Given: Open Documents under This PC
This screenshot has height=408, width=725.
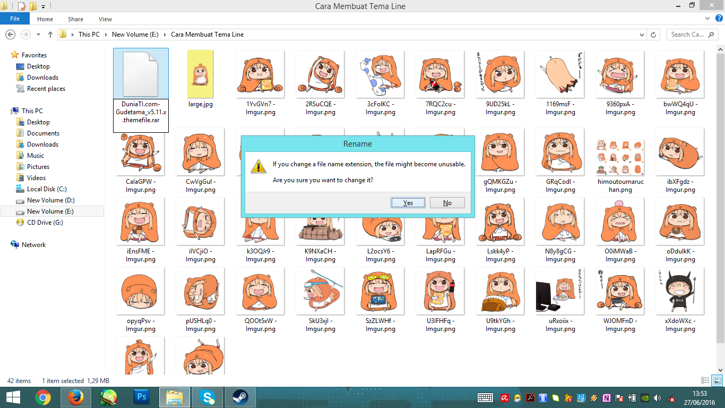Looking at the screenshot, I should 43,133.
